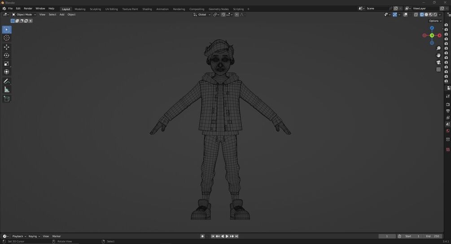
Task: Open Playback dropdown in timeline
Action: pyautogui.click(x=19, y=236)
